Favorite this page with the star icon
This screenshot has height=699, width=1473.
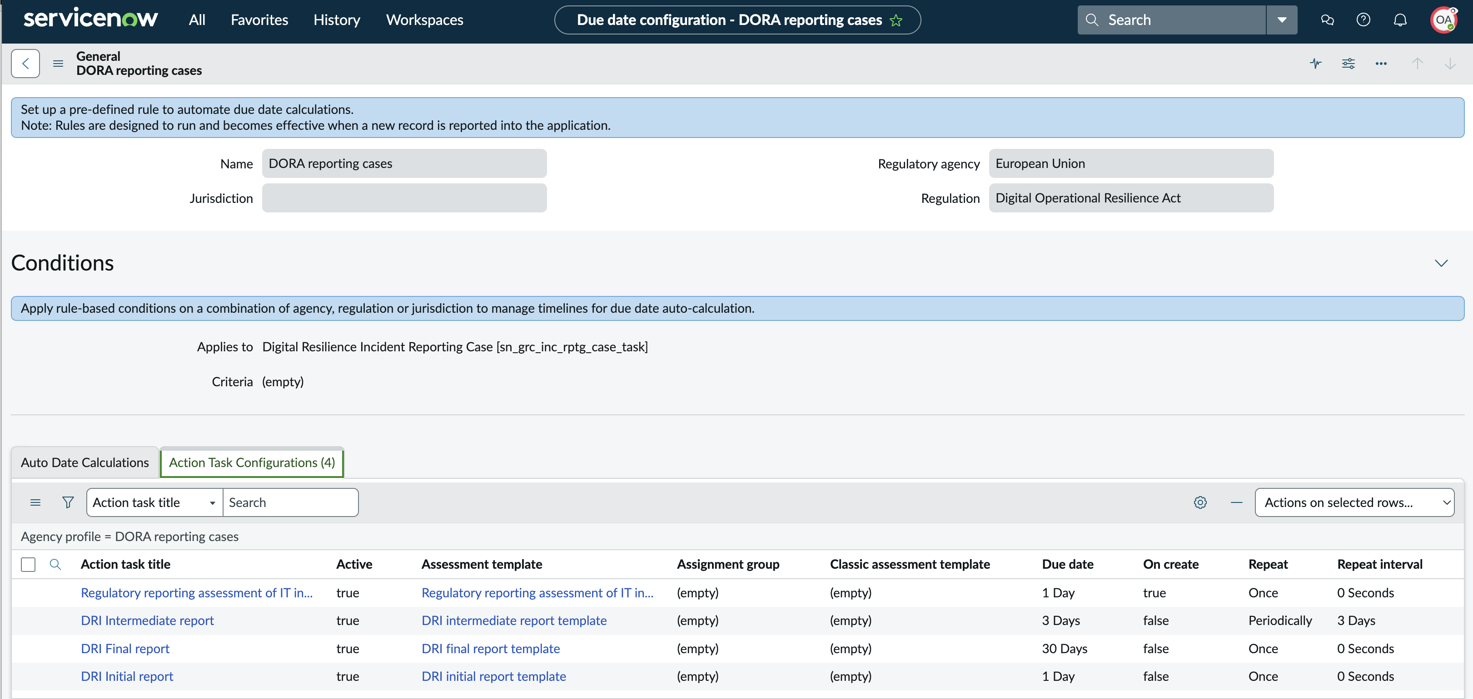[896, 20]
